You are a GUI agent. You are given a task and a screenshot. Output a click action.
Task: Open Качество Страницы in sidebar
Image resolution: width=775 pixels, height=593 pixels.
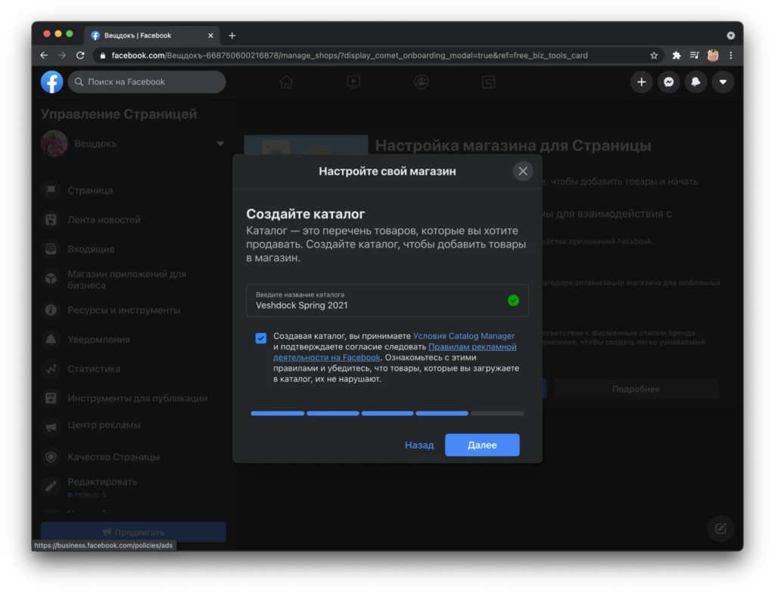(114, 457)
